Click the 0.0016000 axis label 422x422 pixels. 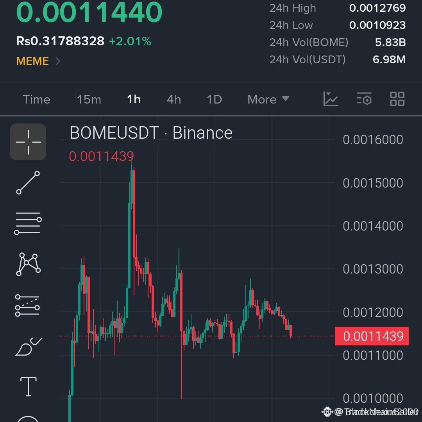(373, 139)
